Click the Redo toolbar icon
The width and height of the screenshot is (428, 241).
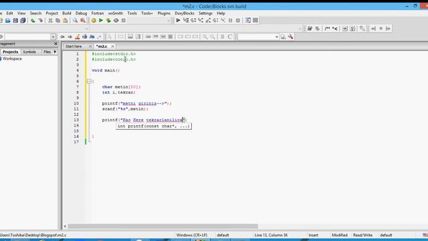(40, 21)
